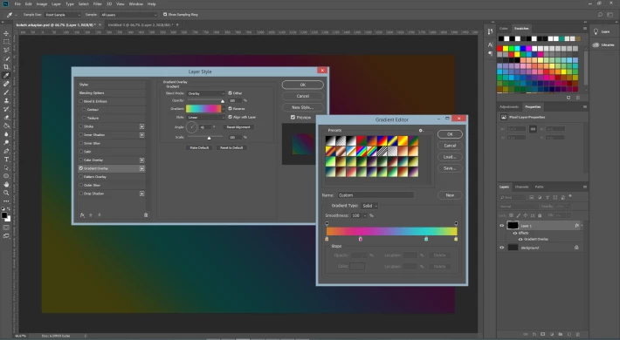
Task: Add another Stroke effect with plus icon
Action: [141, 126]
